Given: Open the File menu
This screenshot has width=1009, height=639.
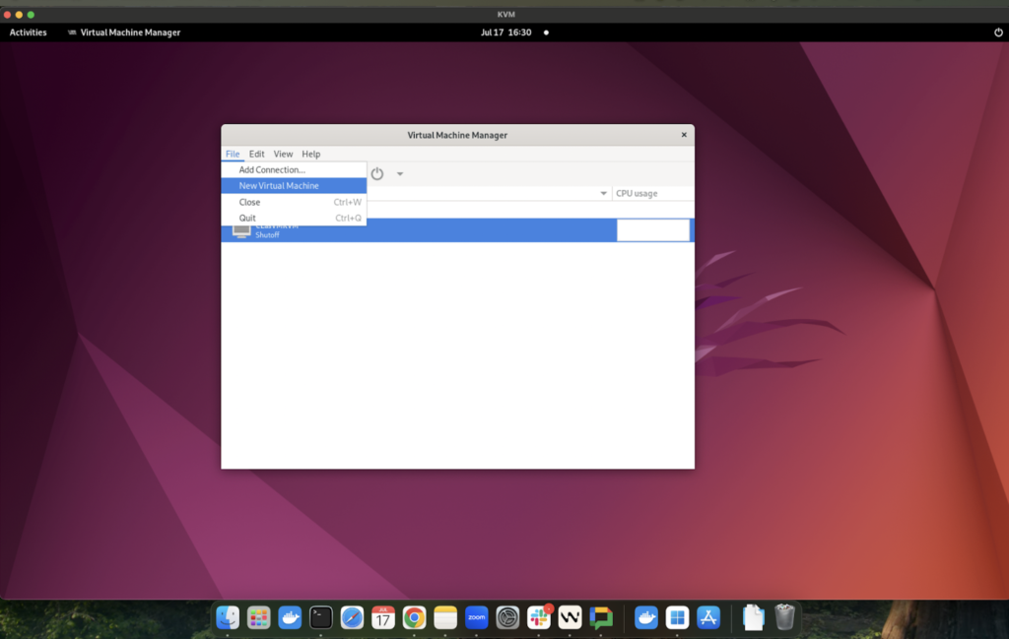Looking at the screenshot, I should point(233,154).
